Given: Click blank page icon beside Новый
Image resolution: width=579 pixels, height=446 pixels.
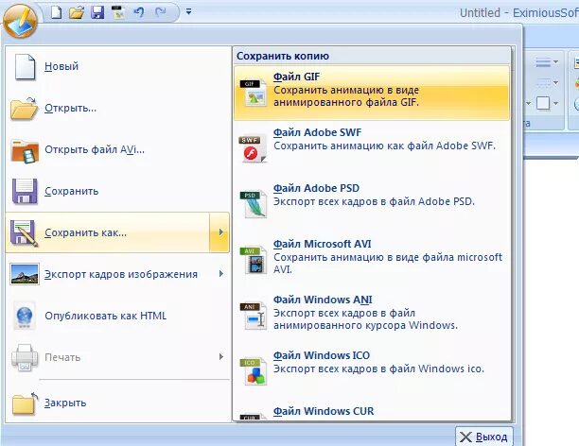Looking at the screenshot, I should pos(25,67).
